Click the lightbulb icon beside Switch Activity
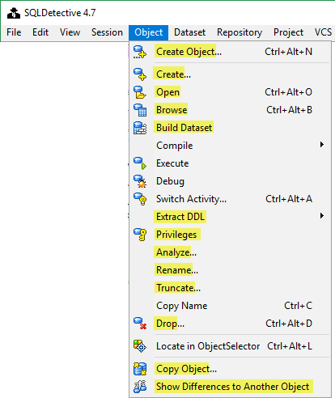 coord(140,199)
